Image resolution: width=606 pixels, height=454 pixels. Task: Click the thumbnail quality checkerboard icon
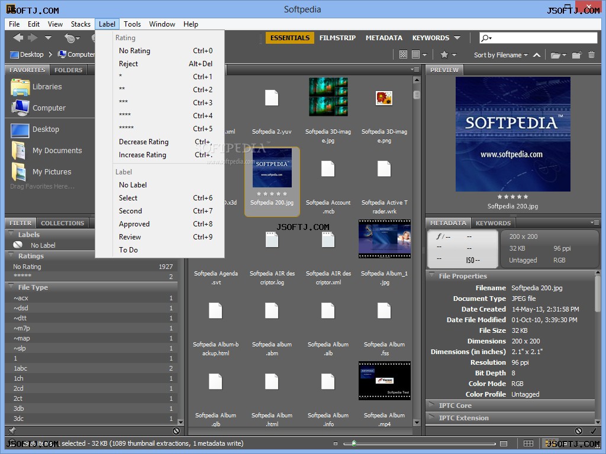point(403,54)
